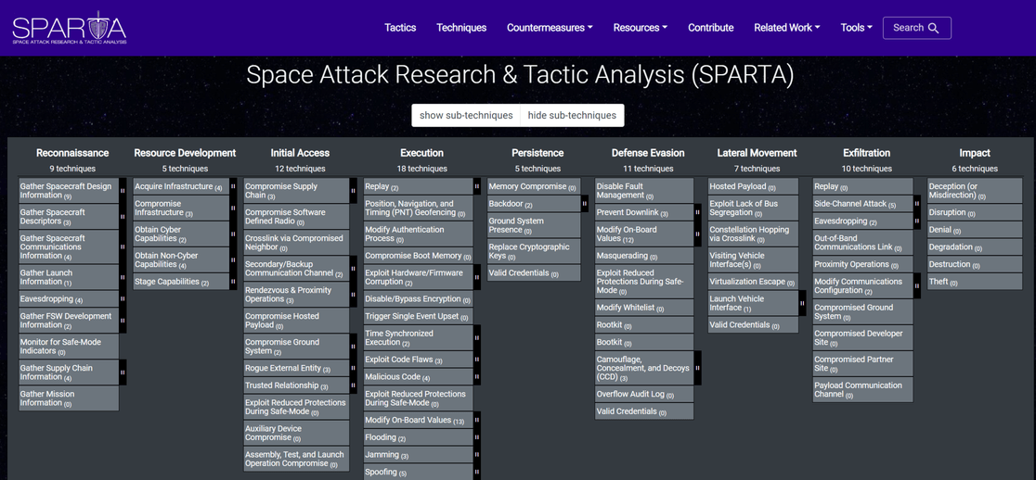1036x480 pixels.
Task: Expand Gather Spacecraft Descriptors sub-techniques handle
Action: click(x=123, y=216)
